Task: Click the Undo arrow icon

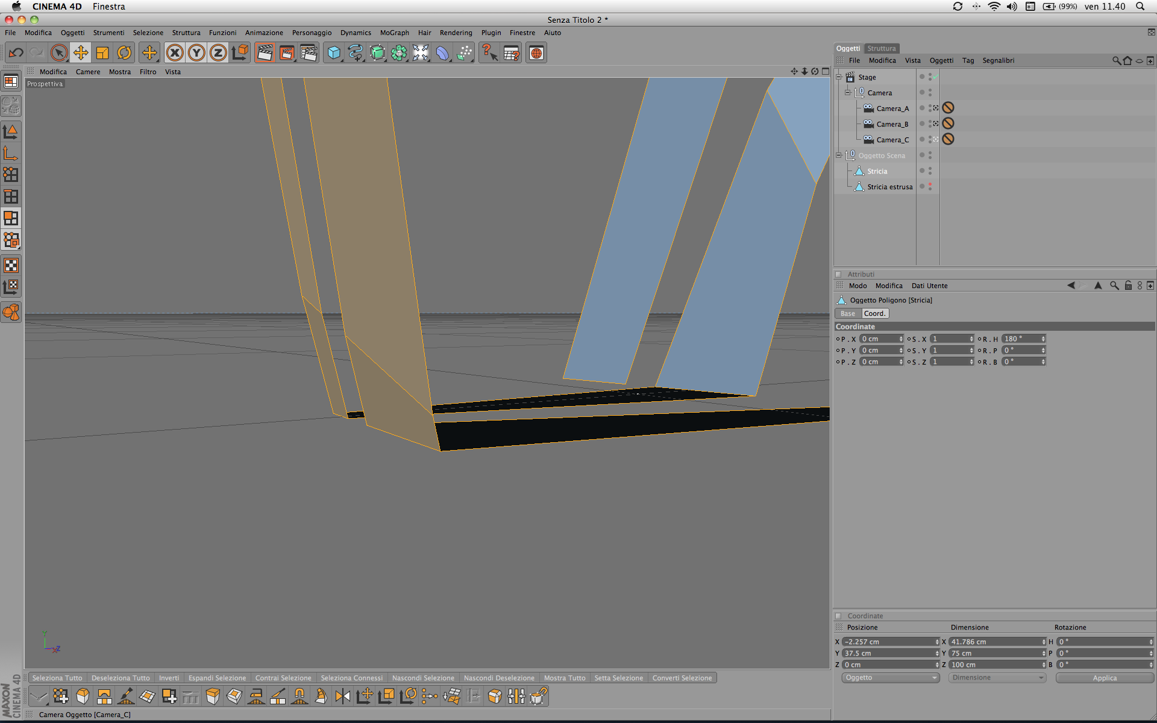Action: [16, 53]
